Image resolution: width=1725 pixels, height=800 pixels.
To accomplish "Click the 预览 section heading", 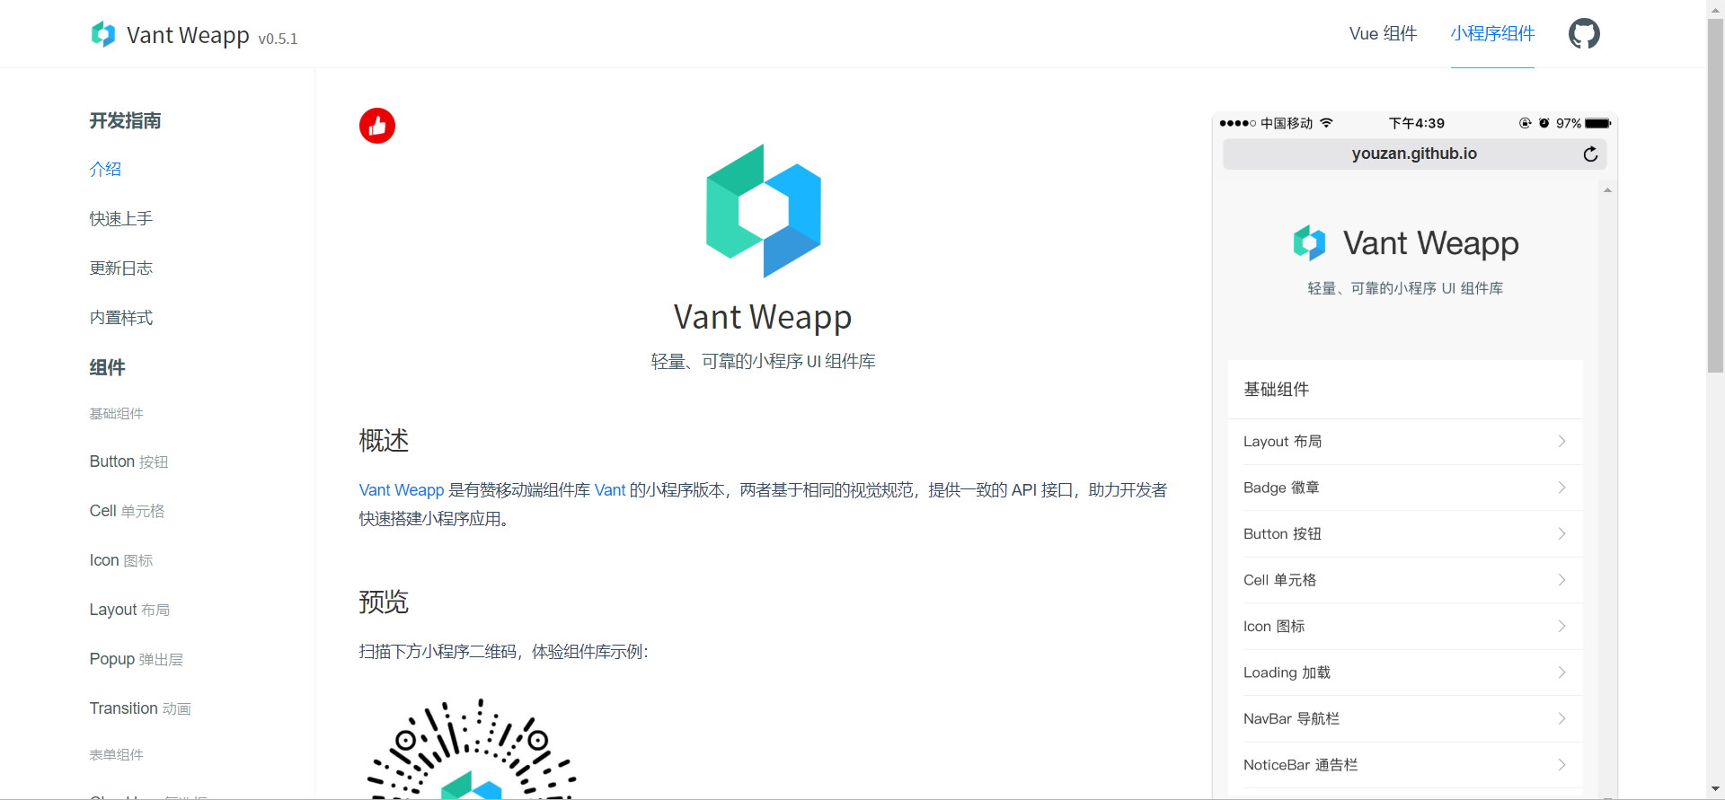I will pyautogui.click(x=384, y=602).
